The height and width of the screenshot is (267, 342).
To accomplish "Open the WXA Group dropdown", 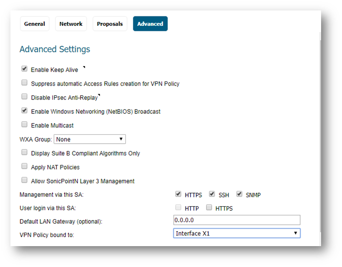I will click(90, 139).
